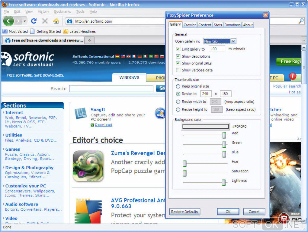Click the resize width field showing 240
This screenshot has width=308, height=232.
206,94
